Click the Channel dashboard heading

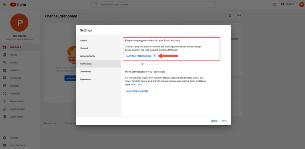tap(61, 16)
